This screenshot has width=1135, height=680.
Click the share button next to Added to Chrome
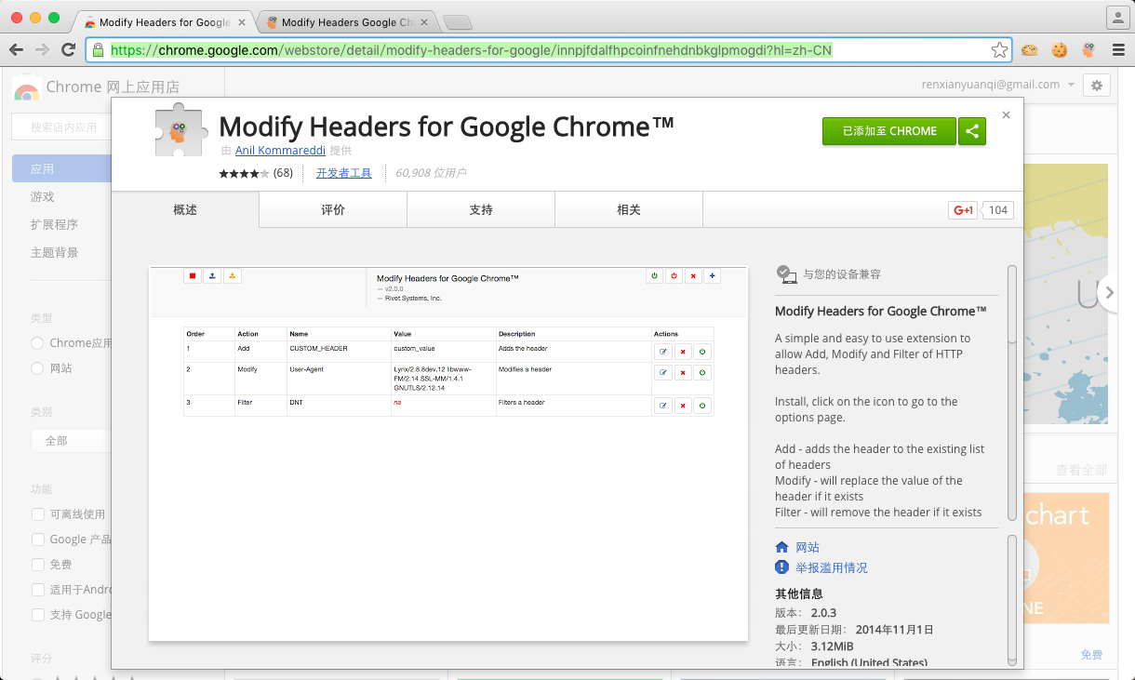click(971, 131)
